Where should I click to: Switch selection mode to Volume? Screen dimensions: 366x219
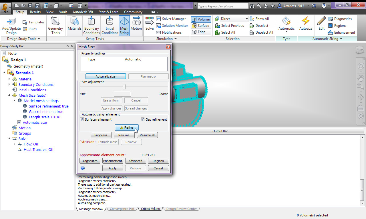pyautogui.click(x=201, y=19)
